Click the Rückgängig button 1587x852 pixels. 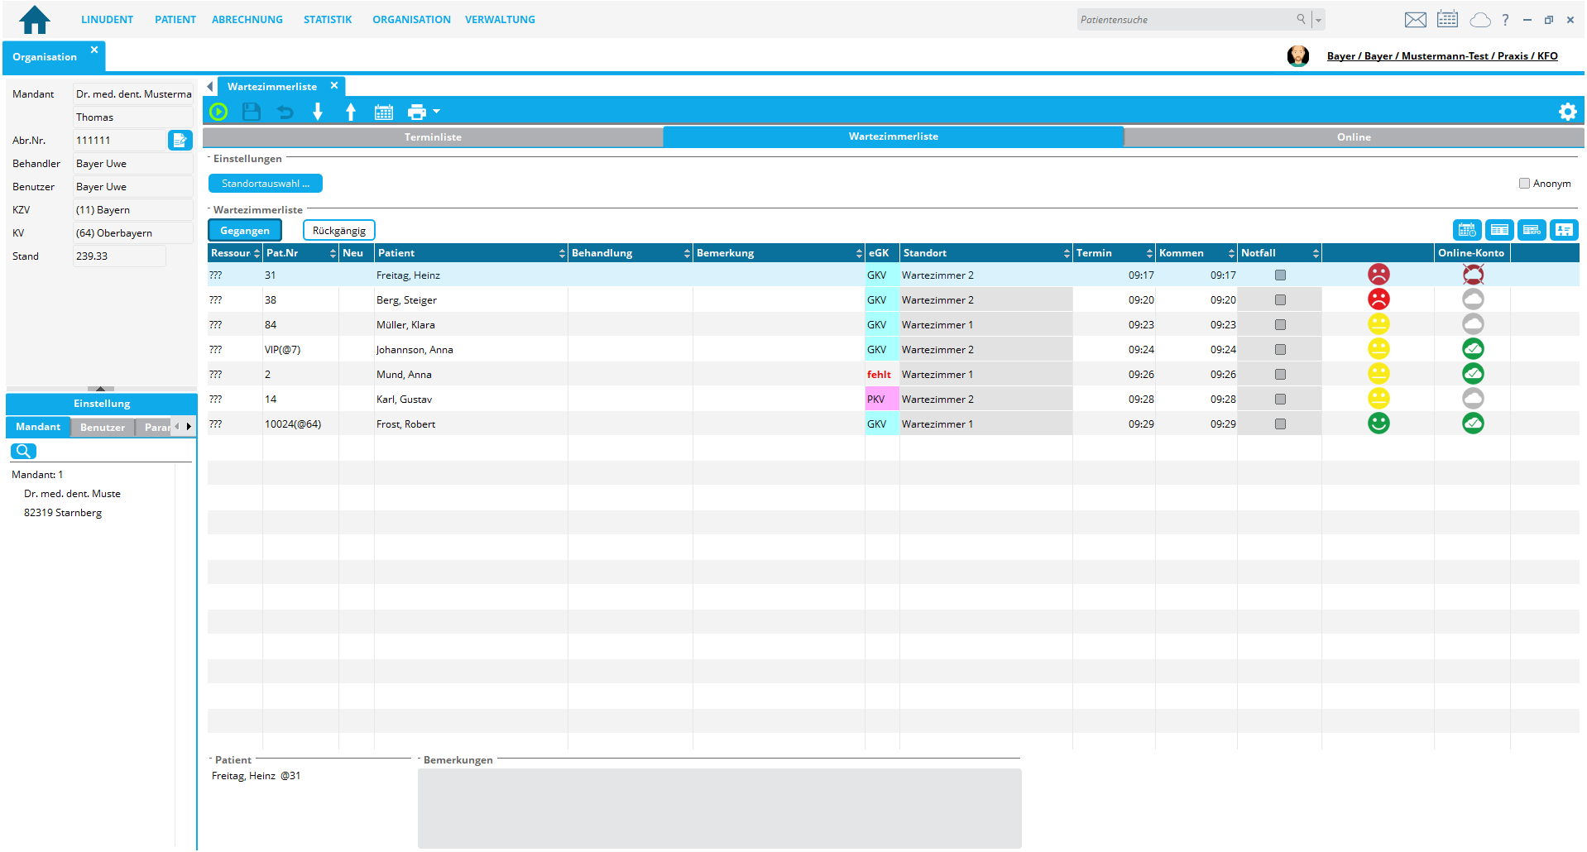pyautogui.click(x=339, y=231)
